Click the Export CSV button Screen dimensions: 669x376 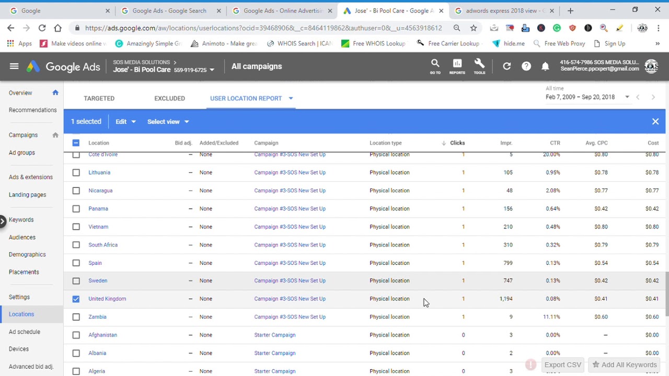[562, 365]
